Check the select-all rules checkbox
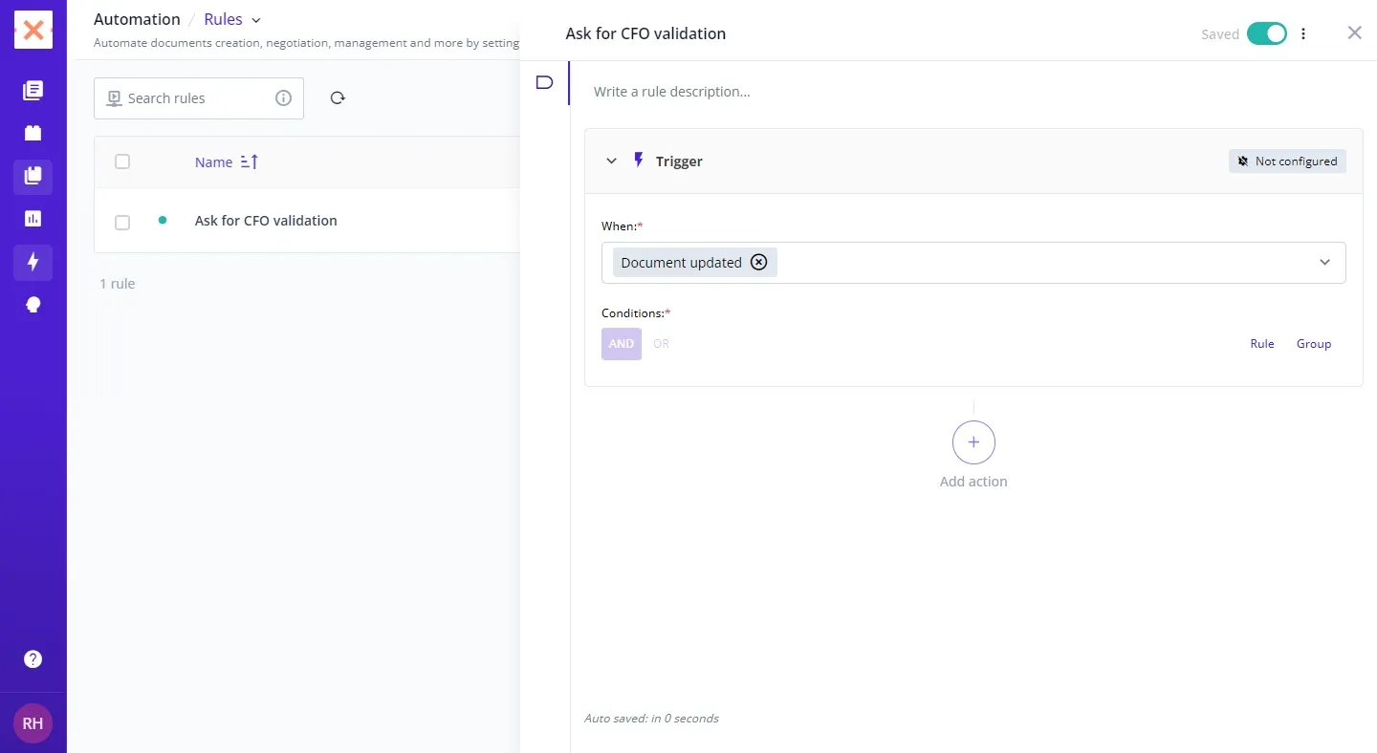 tap(122, 161)
